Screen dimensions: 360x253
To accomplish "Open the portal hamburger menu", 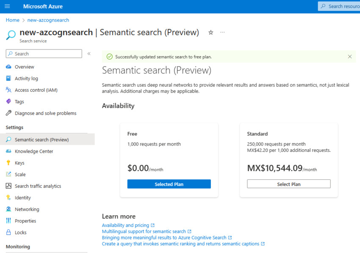I will pyautogui.click(x=7, y=6).
